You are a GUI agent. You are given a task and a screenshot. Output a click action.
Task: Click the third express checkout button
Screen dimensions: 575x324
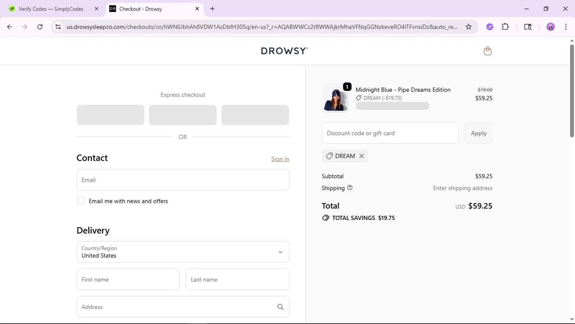(x=255, y=115)
